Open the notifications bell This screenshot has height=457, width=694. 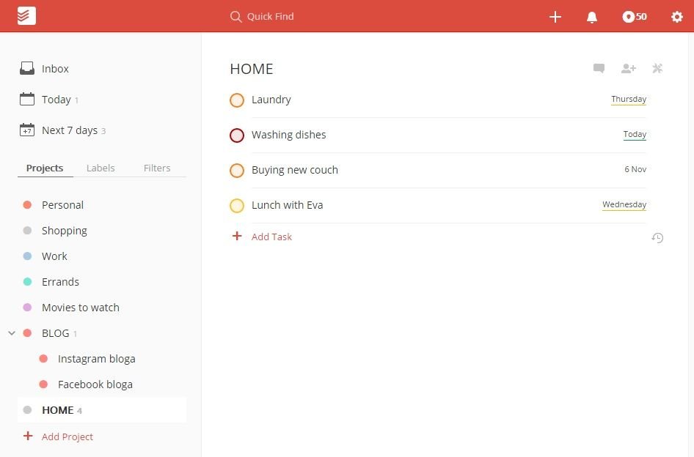[592, 17]
